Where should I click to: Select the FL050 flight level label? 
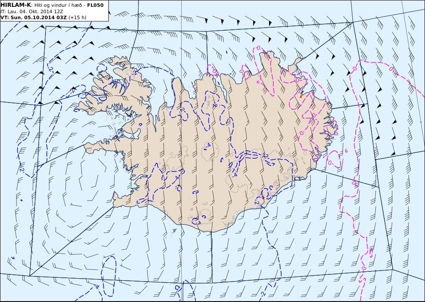[95, 5]
